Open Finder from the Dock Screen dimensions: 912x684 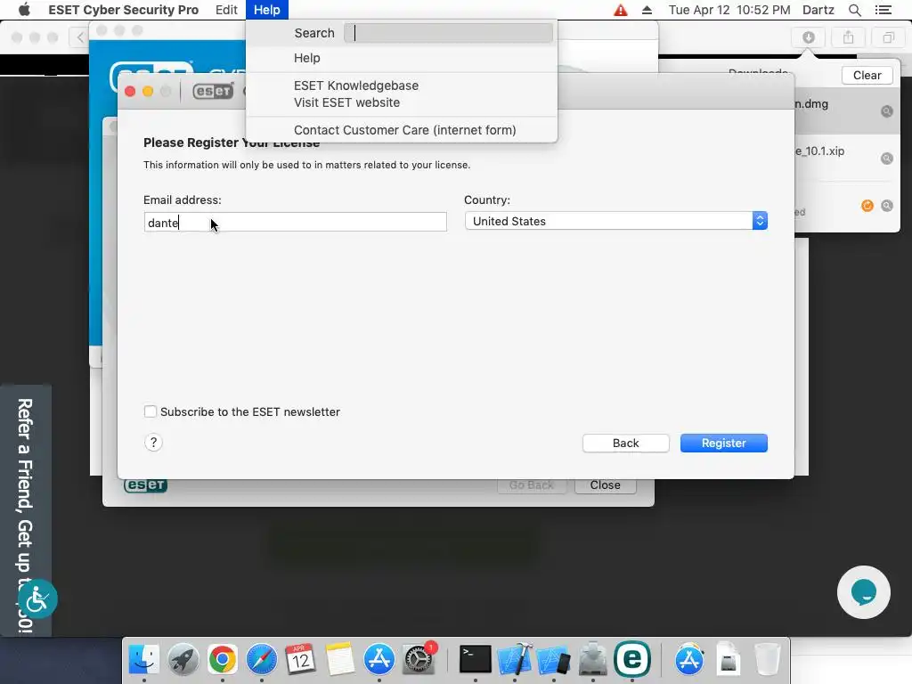143,659
